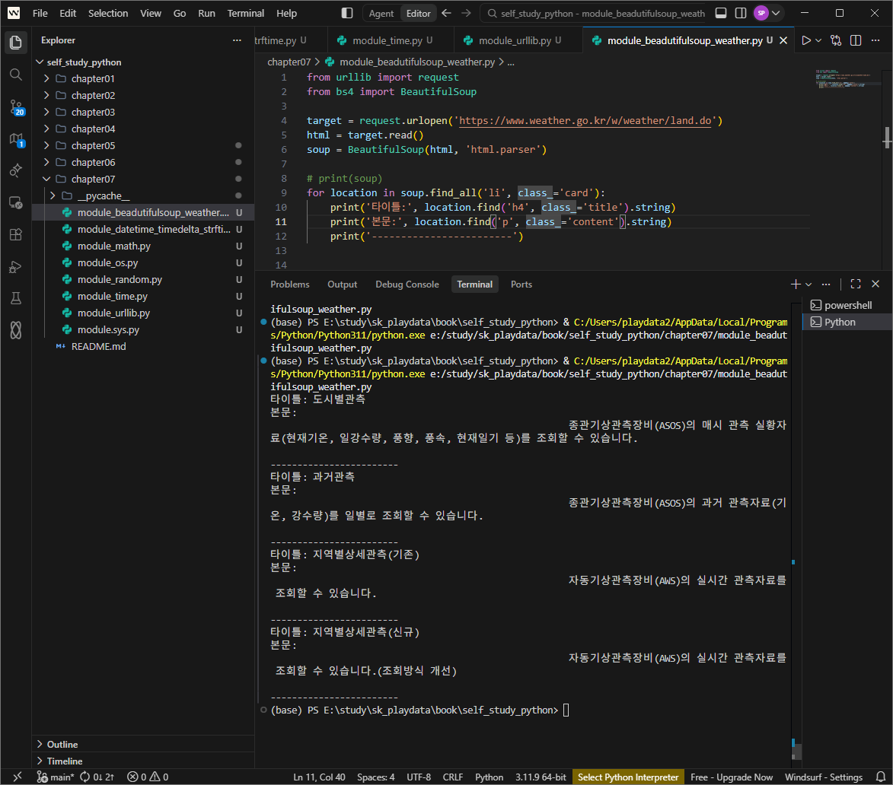Open the Explorer view in the activity bar
The width and height of the screenshot is (893, 785).
point(16,43)
